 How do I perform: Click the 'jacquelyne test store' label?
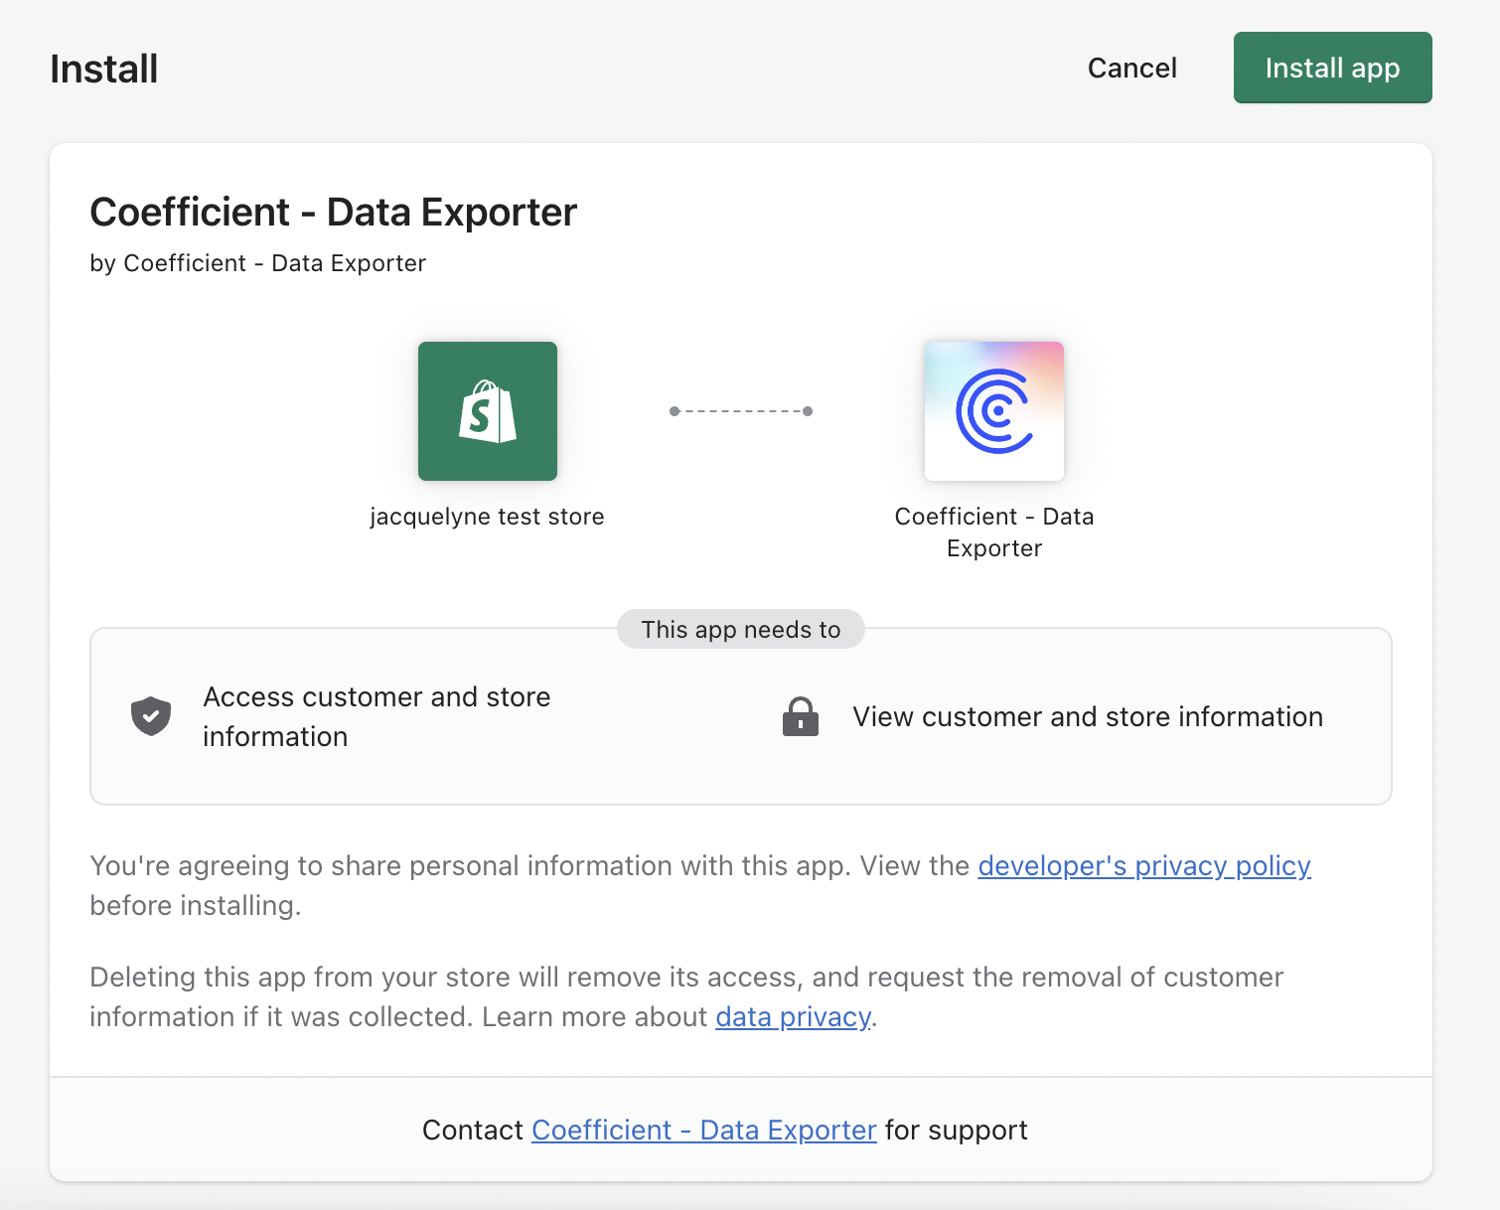tap(487, 517)
